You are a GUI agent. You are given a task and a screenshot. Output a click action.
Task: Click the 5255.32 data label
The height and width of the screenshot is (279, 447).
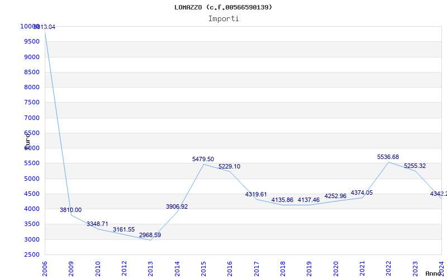pyautogui.click(x=415, y=166)
